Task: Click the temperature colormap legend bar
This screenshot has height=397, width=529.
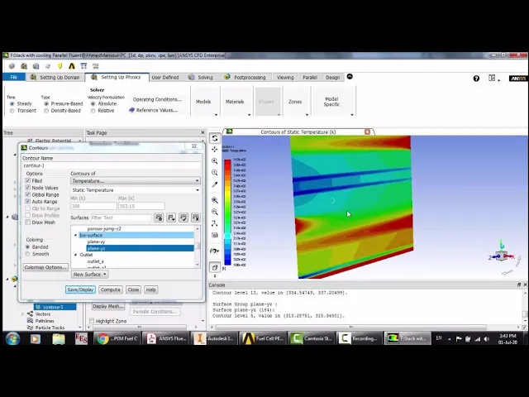Action: [228, 213]
